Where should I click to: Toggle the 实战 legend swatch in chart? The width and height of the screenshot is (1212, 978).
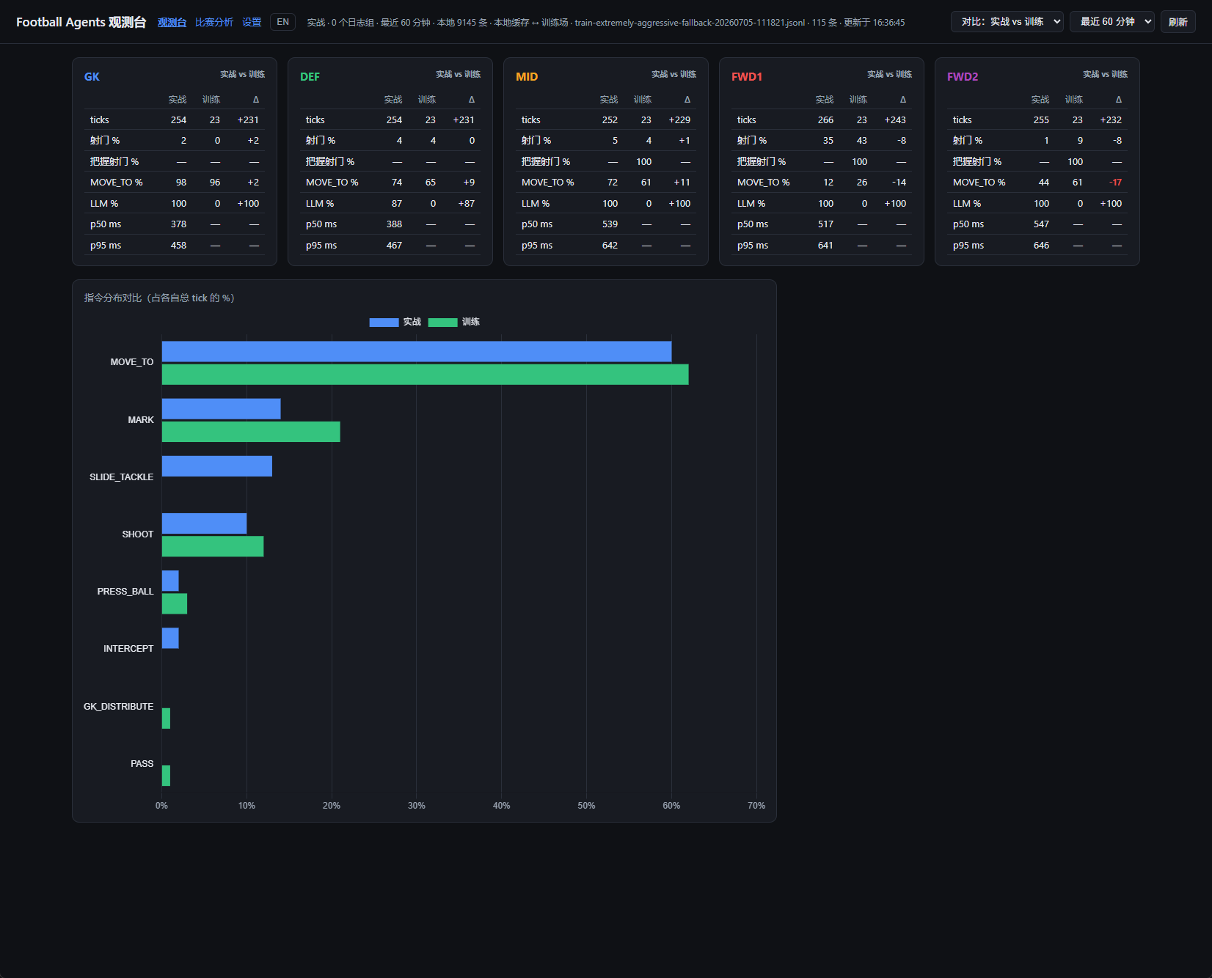[384, 322]
